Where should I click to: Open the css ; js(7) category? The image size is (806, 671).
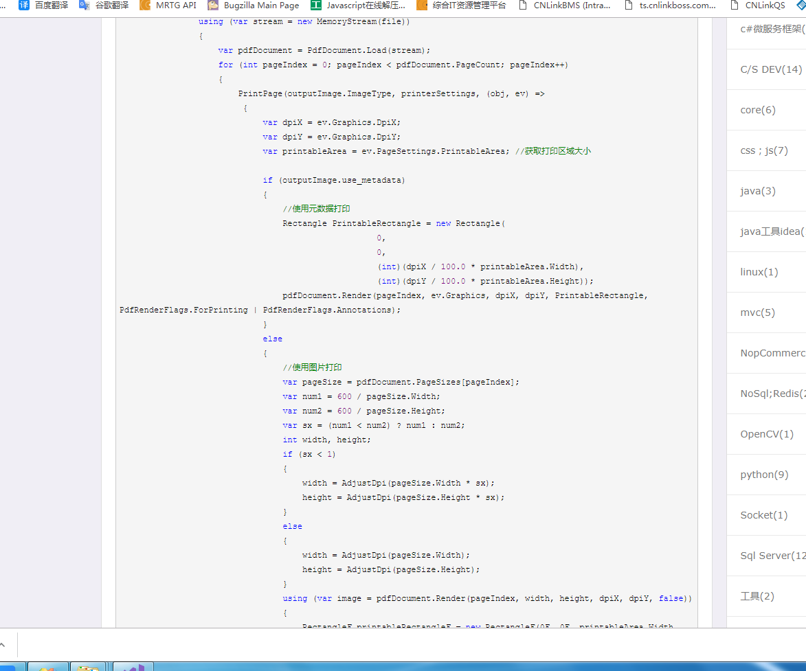coord(764,150)
